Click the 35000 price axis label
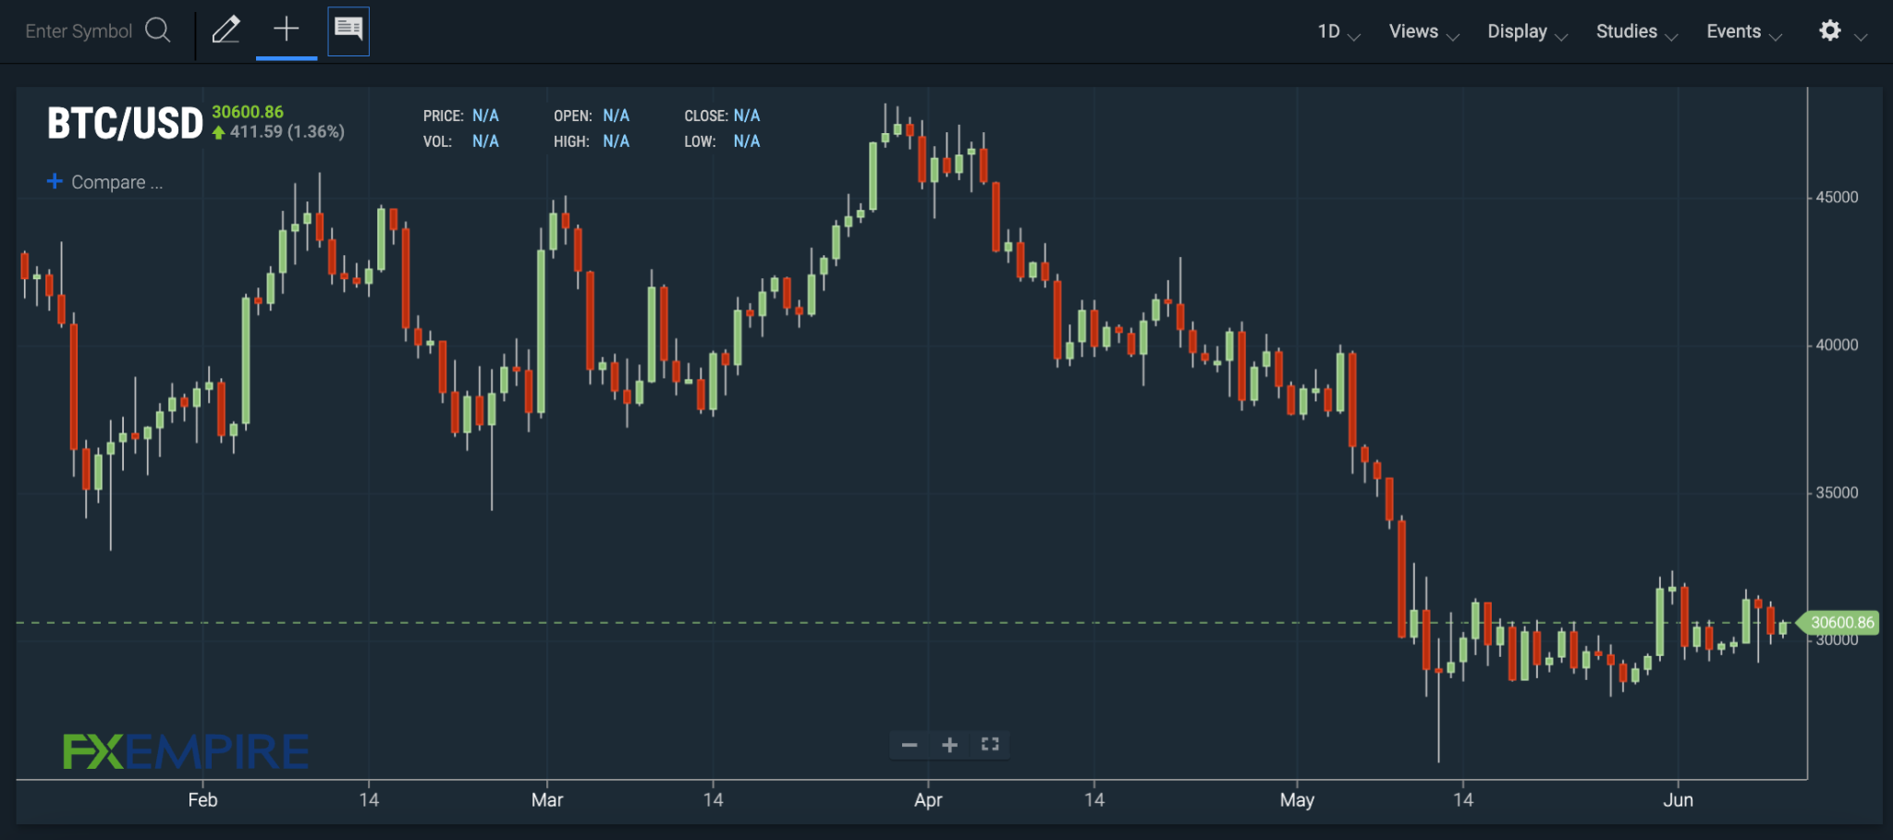 point(1837,493)
